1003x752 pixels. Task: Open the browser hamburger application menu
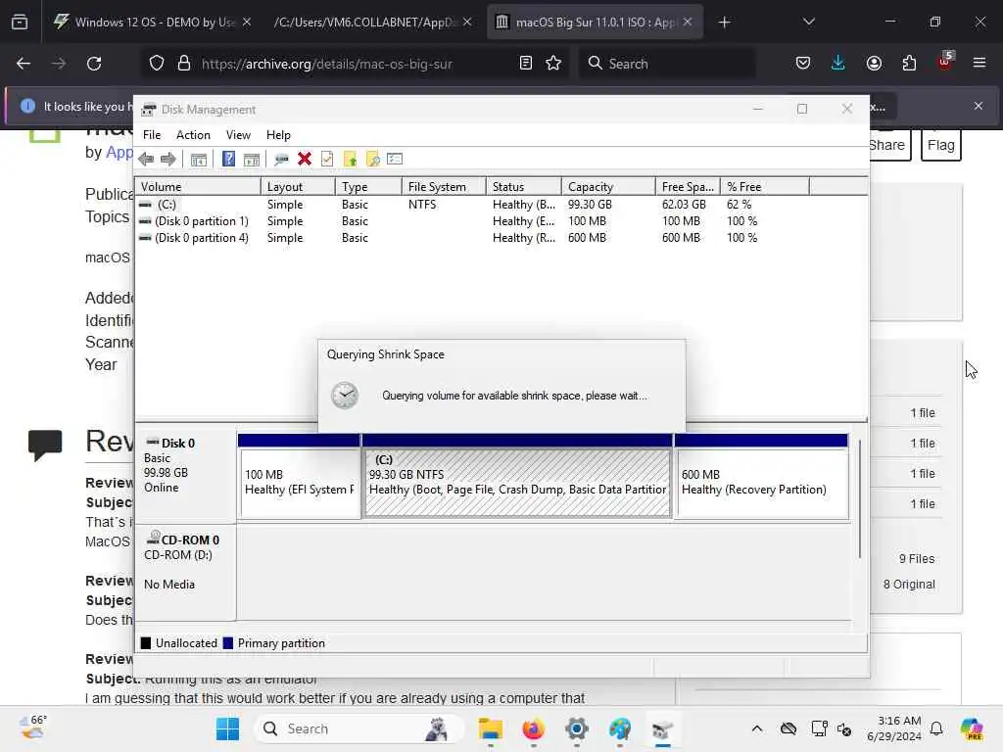(979, 63)
